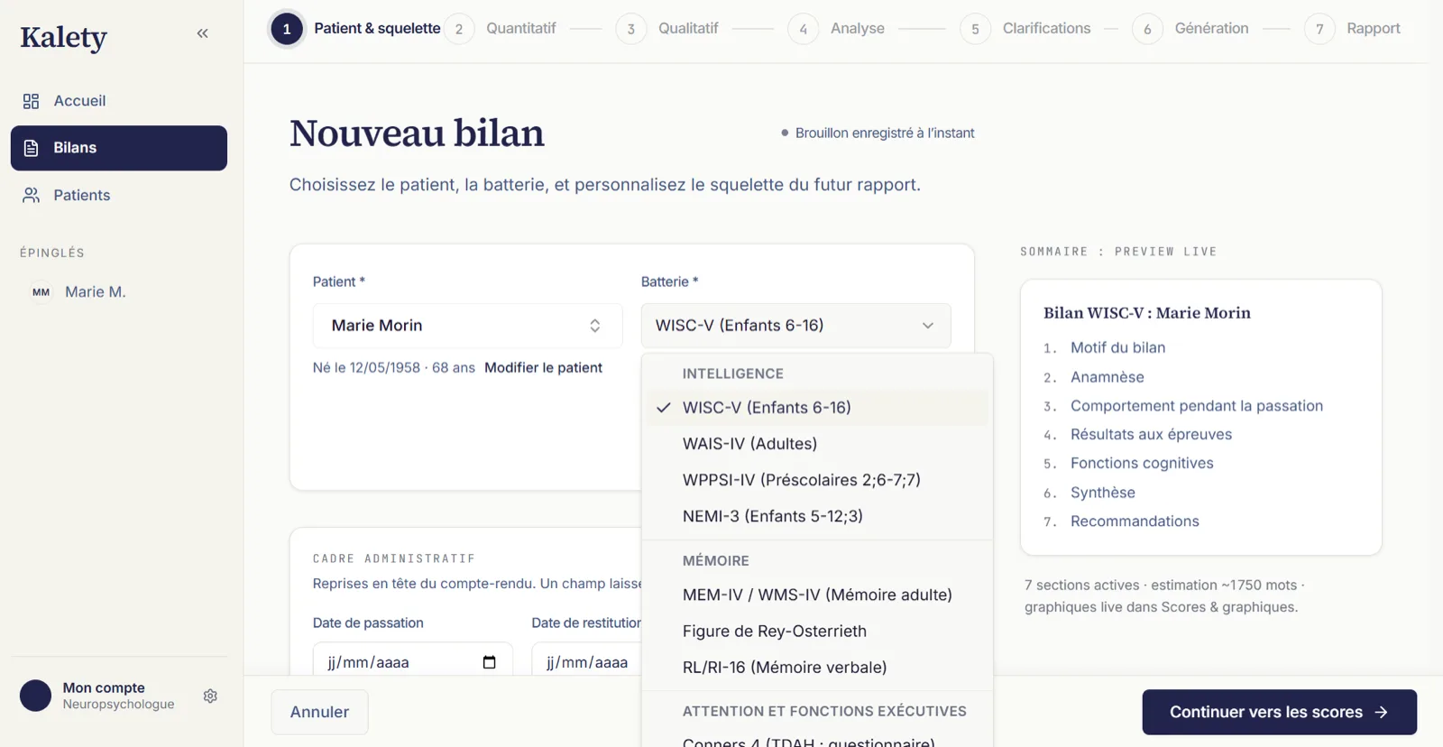Collapse the sidebar with double-chevron icon
1443x747 pixels.
pyautogui.click(x=202, y=33)
